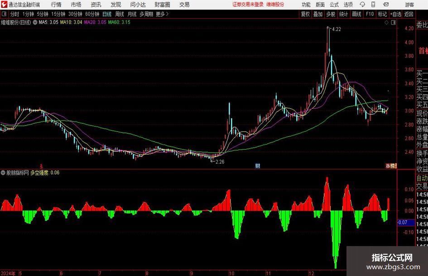
Task: Switch to 30分钟 period
Action: 75,14
